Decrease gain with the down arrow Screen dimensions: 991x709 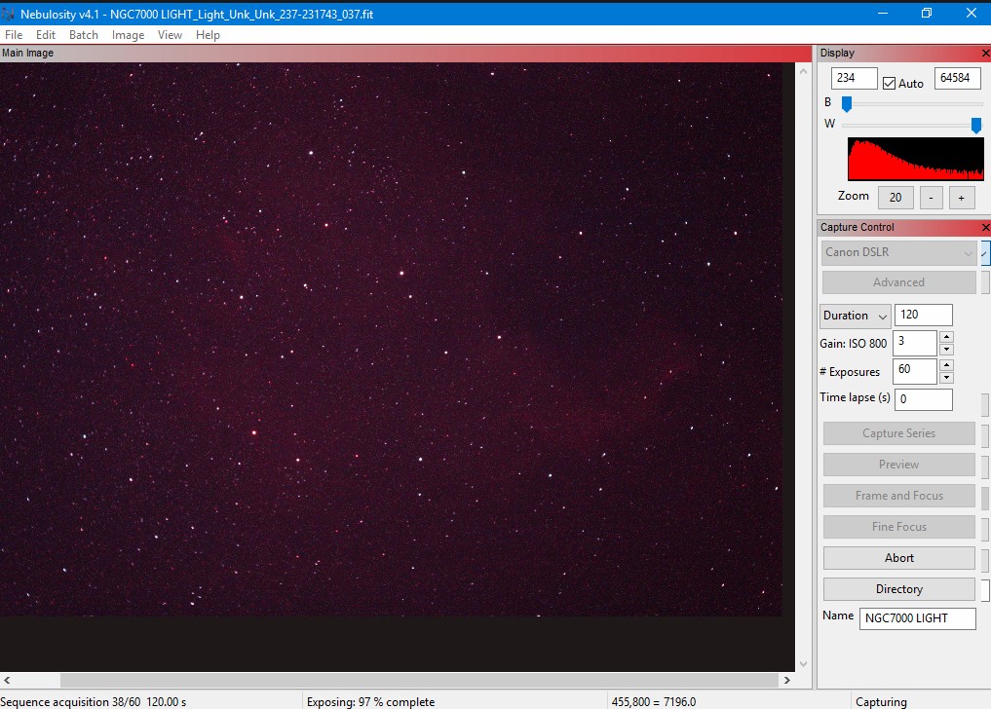[x=946, y=349]
